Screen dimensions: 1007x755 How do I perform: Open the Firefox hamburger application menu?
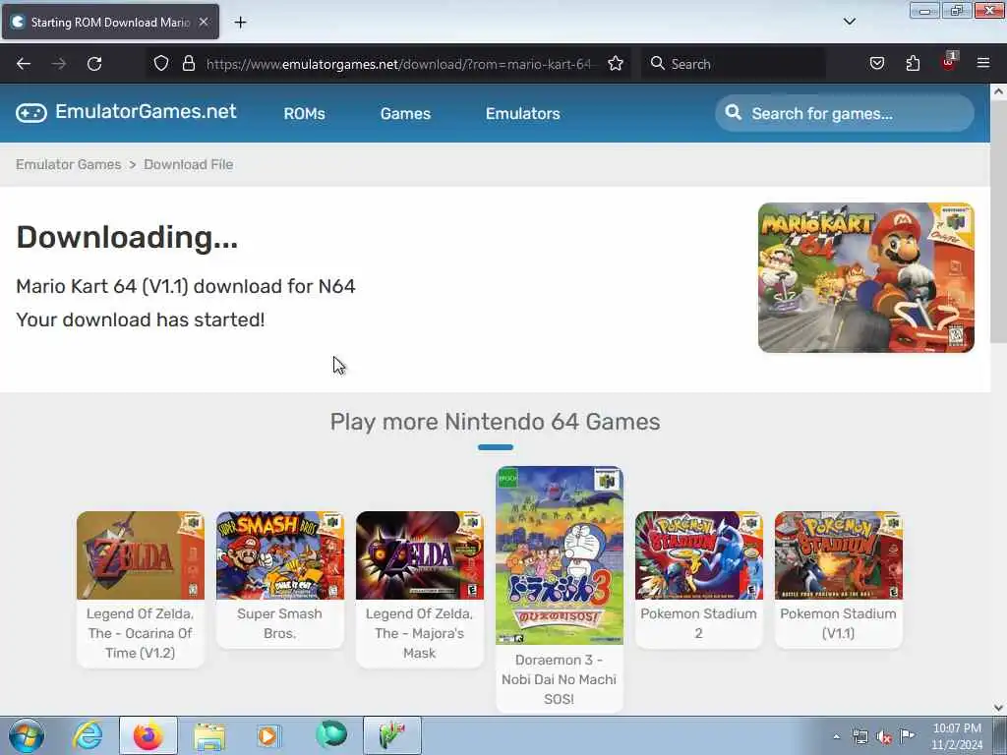983,63
